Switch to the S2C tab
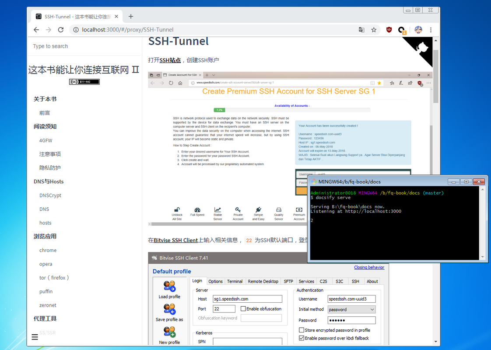The image size is (491, 350). click(340, 281)
